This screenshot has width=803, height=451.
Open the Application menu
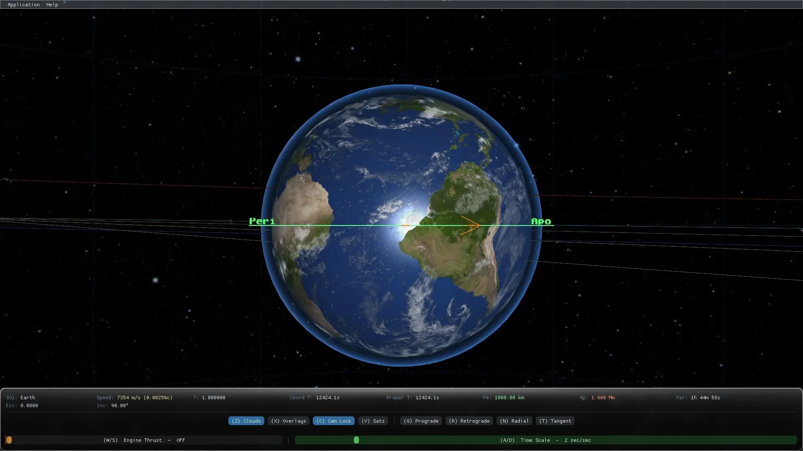coord(23,5)
